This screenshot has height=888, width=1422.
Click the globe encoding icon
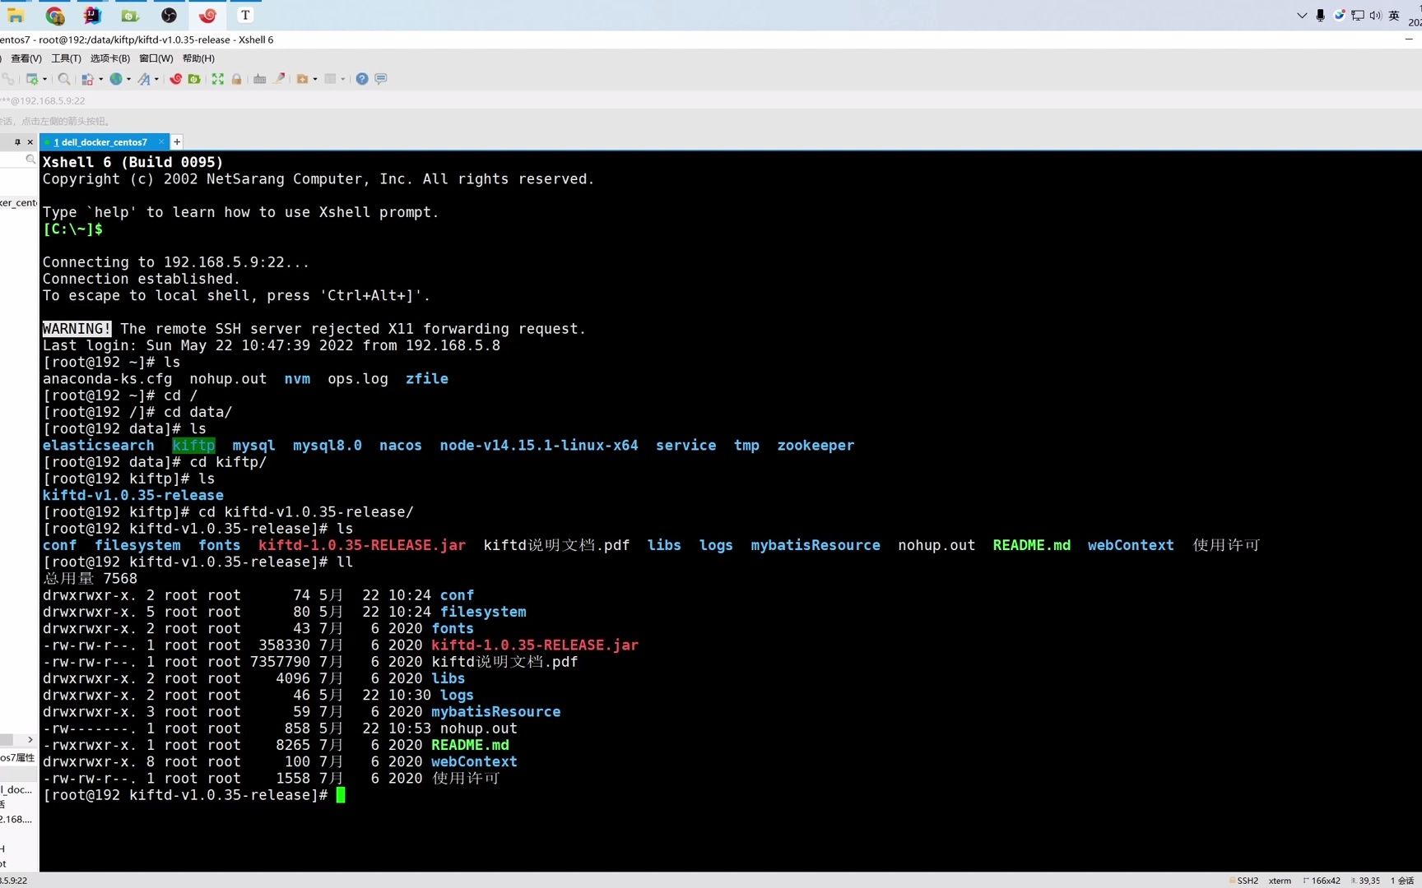[x=116, y=79]
